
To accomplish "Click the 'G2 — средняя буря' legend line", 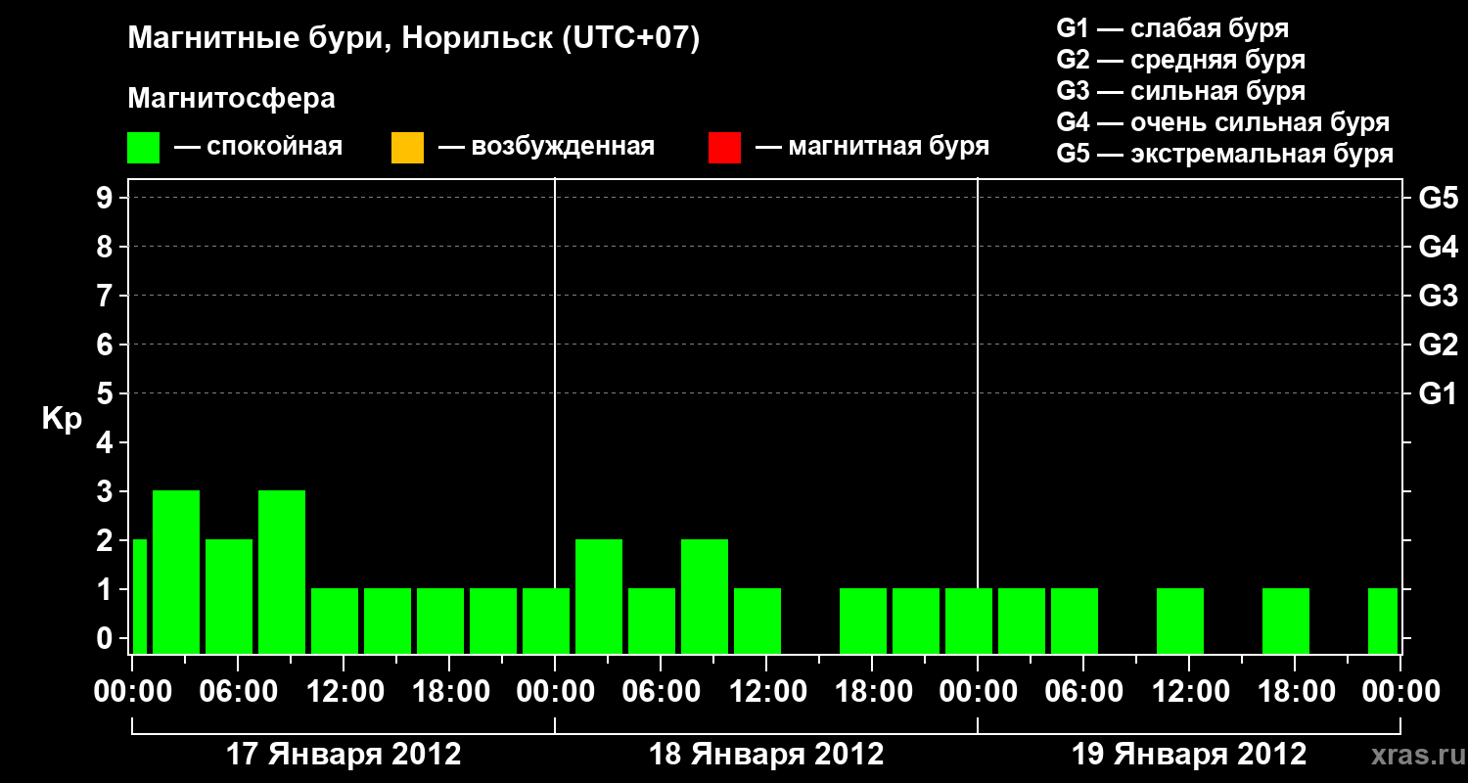I will (1181, 60).
